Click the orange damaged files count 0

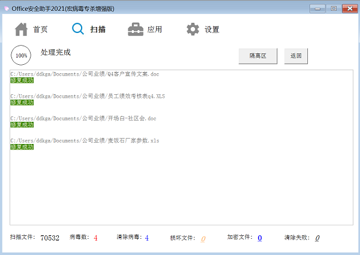[203, 239]
